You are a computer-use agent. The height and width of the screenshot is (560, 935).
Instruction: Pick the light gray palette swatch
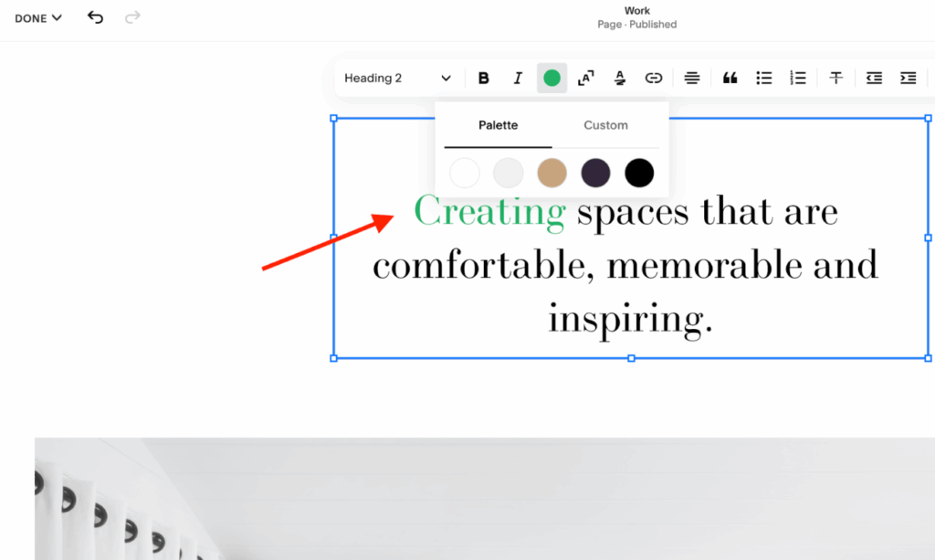coord(508,173)
